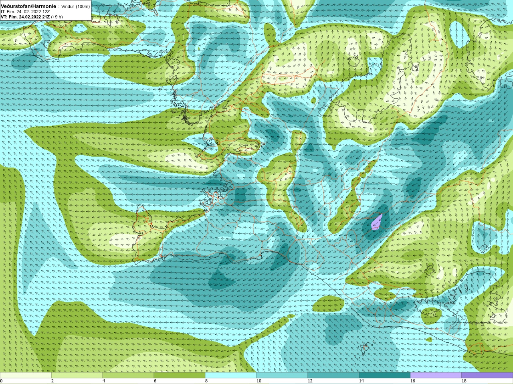Click the '18' tick label on the scale

tap(464, 381)
